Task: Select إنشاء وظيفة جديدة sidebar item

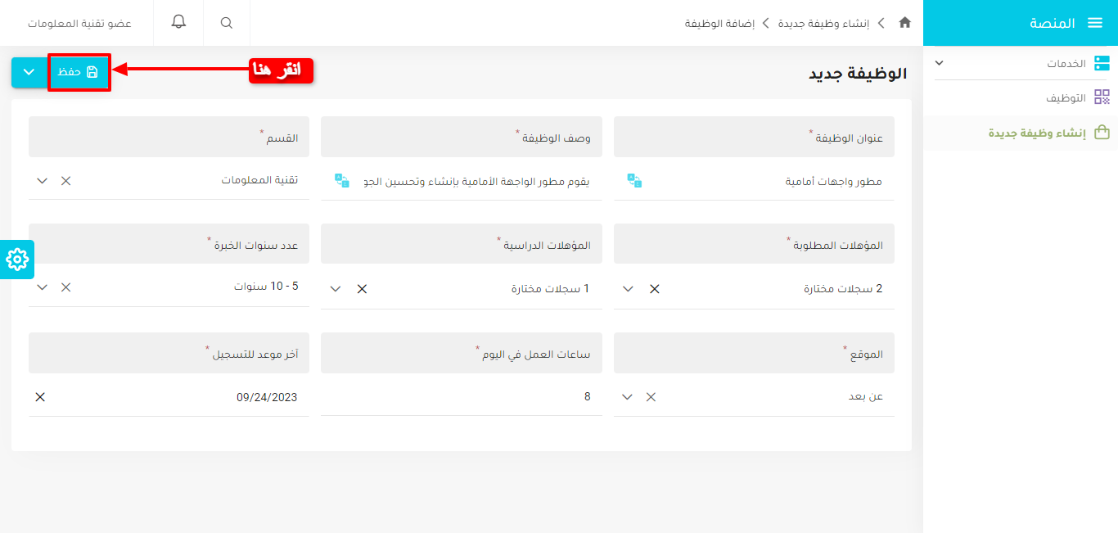Action: click(x=1036, y=133)
